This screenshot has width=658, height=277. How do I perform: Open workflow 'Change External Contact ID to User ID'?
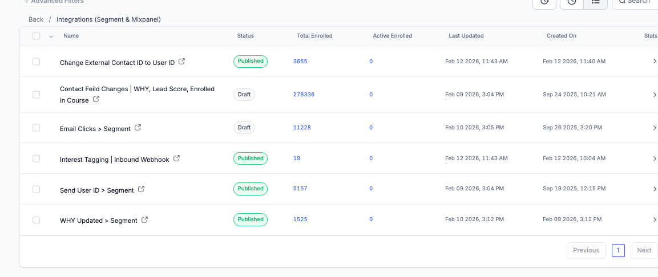click(117, 63)
